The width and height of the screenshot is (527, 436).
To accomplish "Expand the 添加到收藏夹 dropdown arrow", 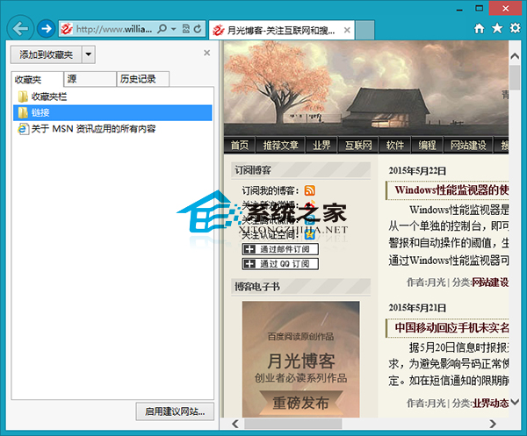I will (x=89, y=54).
